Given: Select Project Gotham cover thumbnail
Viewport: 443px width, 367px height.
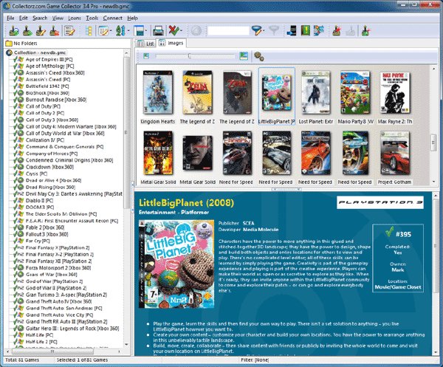Looking at the screenshot, I should pos(395,153).
